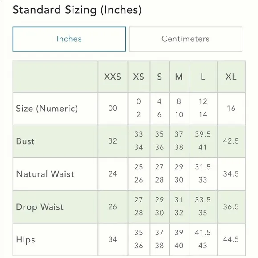The height and width of the screenshot is (258, 258).
Task: Click the L column header
Action: tap(203, 77)
